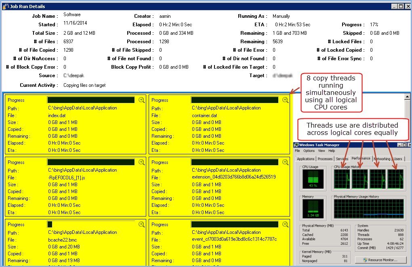Screen dimensions: 412x267
Task: Switch to Processes tab in Task Manager
Action: 325,159
